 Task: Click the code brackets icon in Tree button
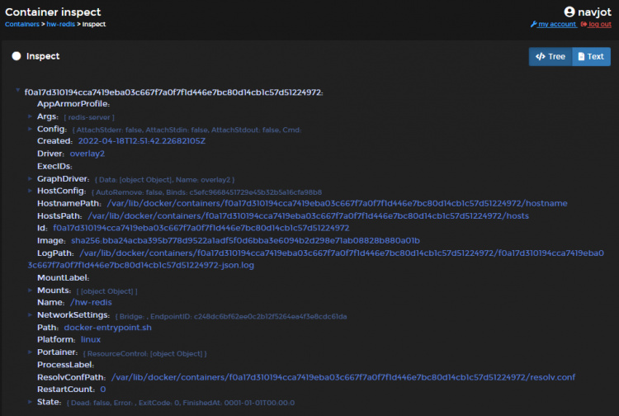click(x=539, y=57)
